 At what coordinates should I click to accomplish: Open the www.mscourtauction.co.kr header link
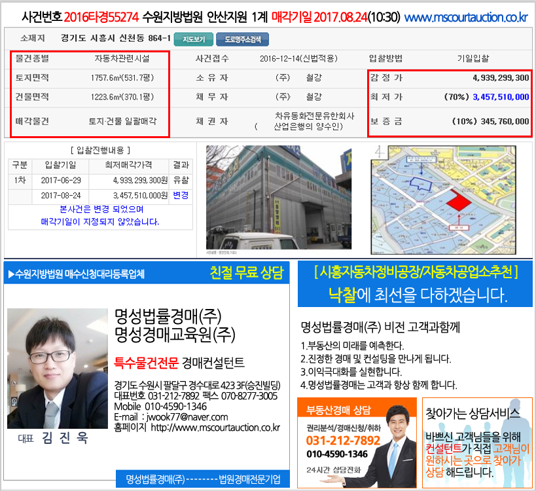[466, 17]
